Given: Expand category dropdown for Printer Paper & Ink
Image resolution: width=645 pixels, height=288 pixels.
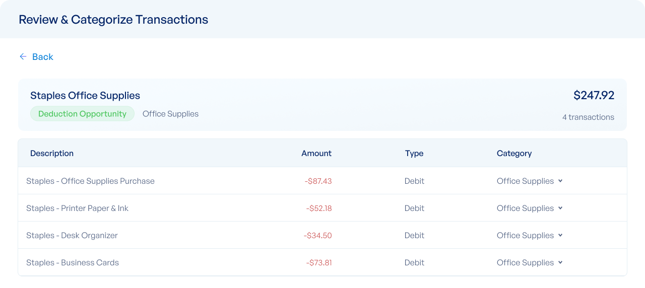Looking at the screenshot, I should coord(530,208).
